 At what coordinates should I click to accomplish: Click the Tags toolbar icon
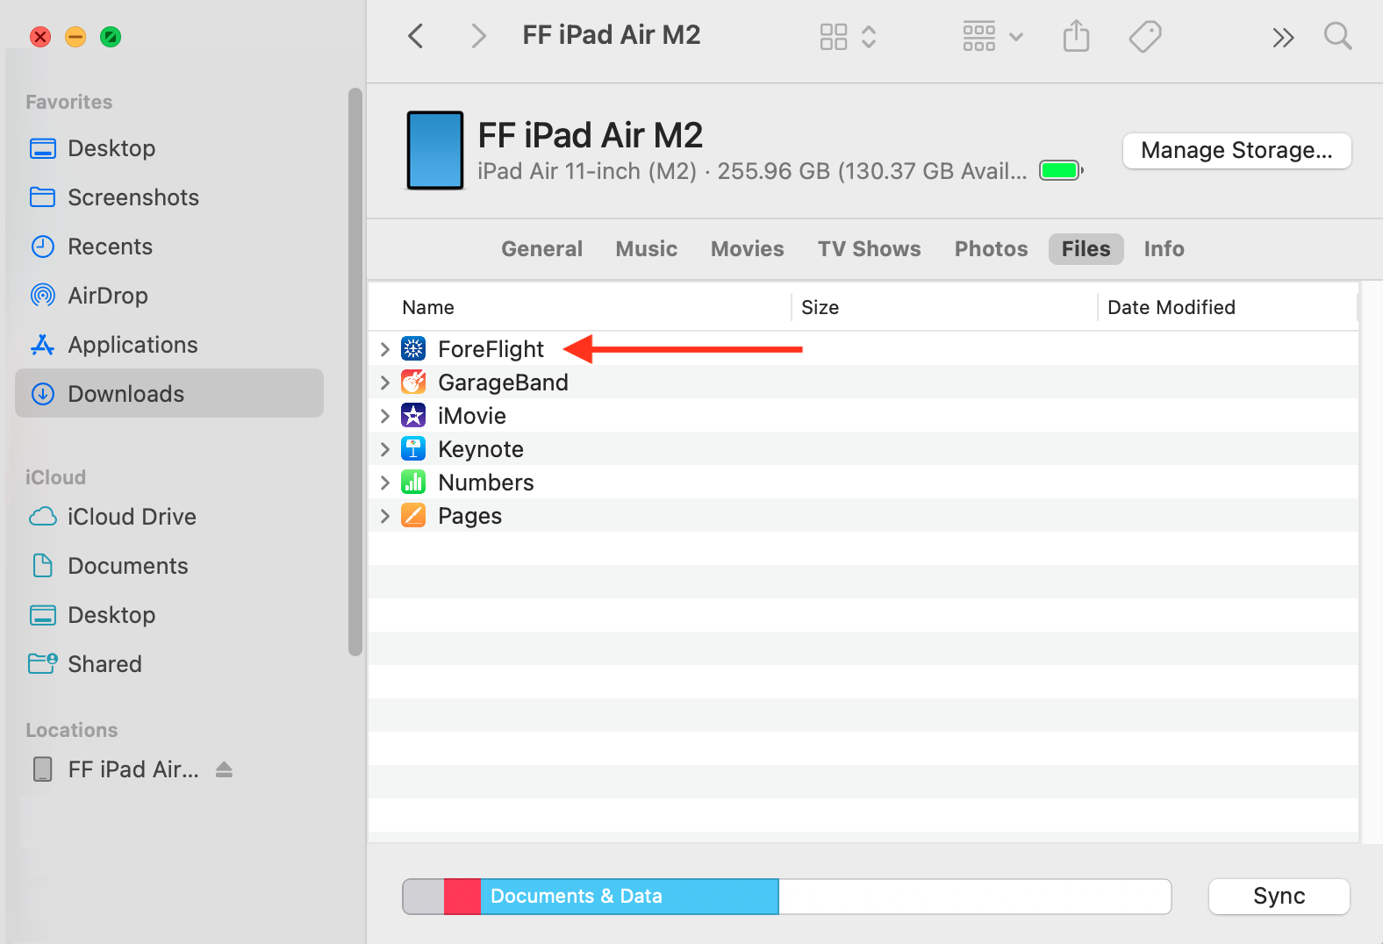(1145, 37)
